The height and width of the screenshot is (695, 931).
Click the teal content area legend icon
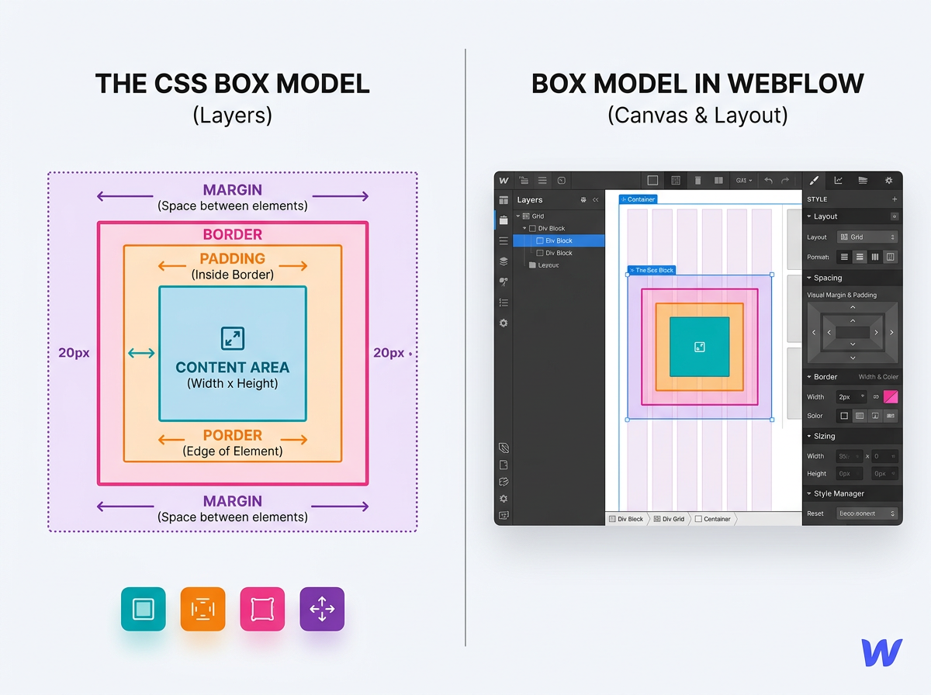(144, 609)
